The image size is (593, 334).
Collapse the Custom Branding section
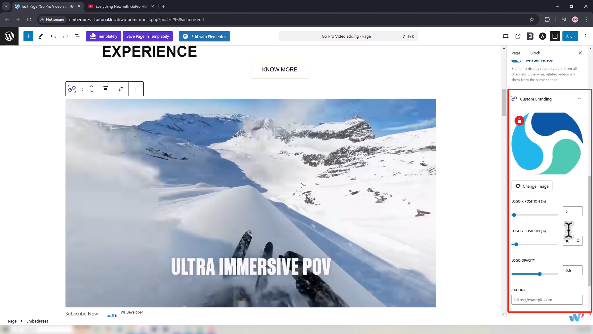(x=579, y=99)
